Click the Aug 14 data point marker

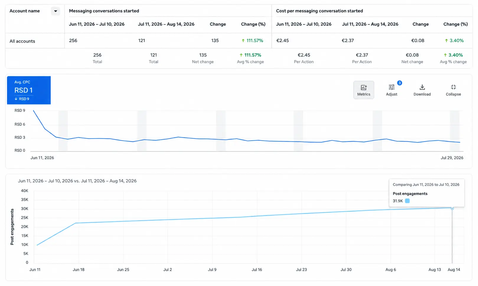click(x=452, y=208)
